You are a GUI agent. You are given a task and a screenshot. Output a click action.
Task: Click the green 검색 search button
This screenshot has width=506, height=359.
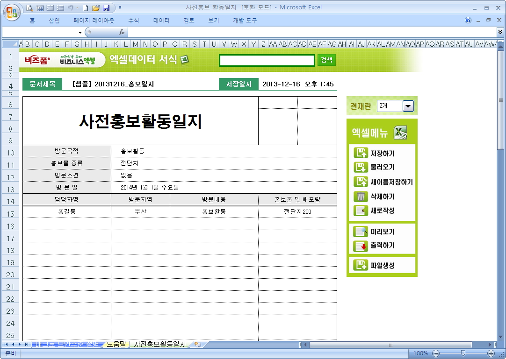[x=326, y=60]
